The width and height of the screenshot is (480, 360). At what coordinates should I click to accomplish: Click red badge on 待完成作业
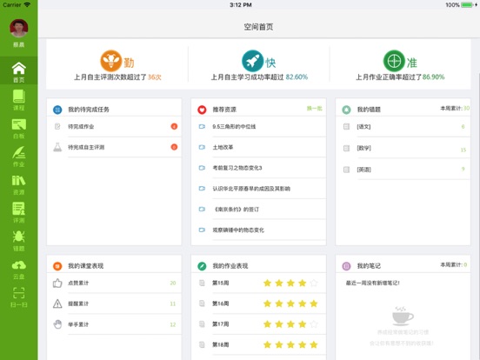(174, 126)
